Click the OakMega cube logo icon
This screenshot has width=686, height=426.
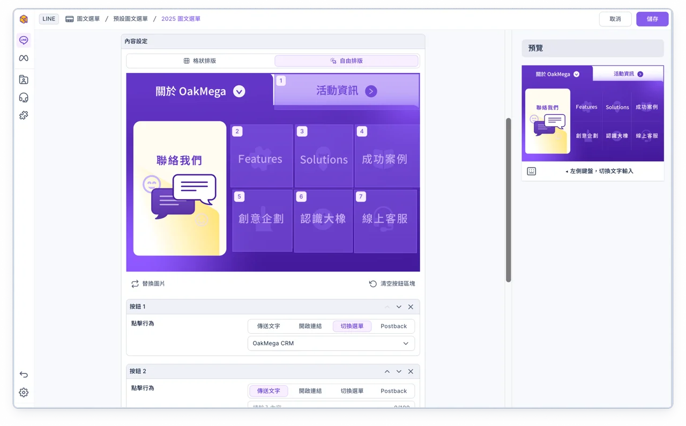pos(24,19)
